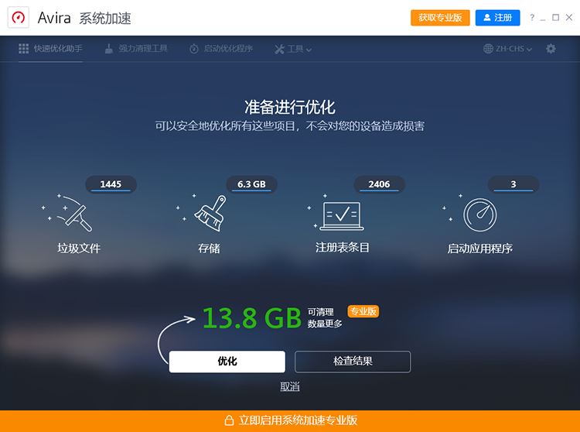Image resolution: width=580 pixels, height=432 pixels.
Task: Click 立即启用系统加速专业版 banner
Action: click(x=290, y=421)
